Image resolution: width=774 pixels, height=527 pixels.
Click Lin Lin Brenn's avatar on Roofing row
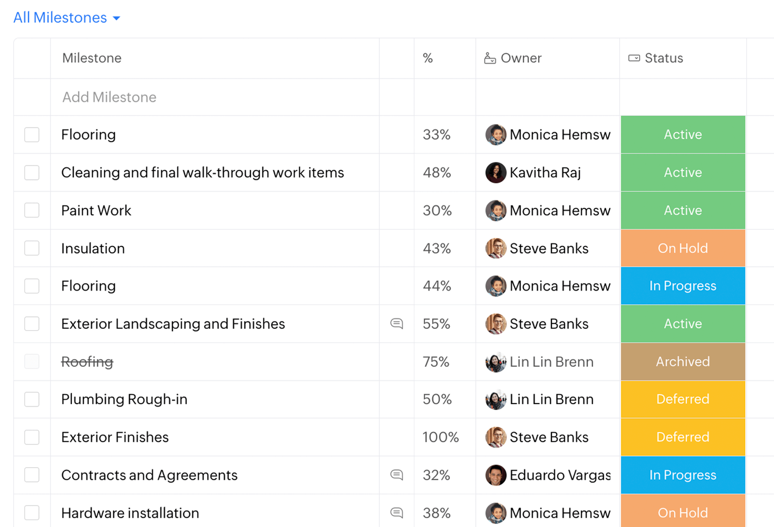[x=495, y=362]
